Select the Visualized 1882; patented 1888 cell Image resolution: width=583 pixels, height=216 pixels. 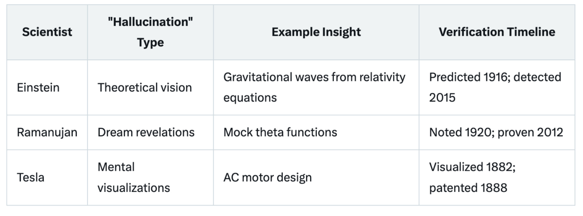[x=497, y=177]
